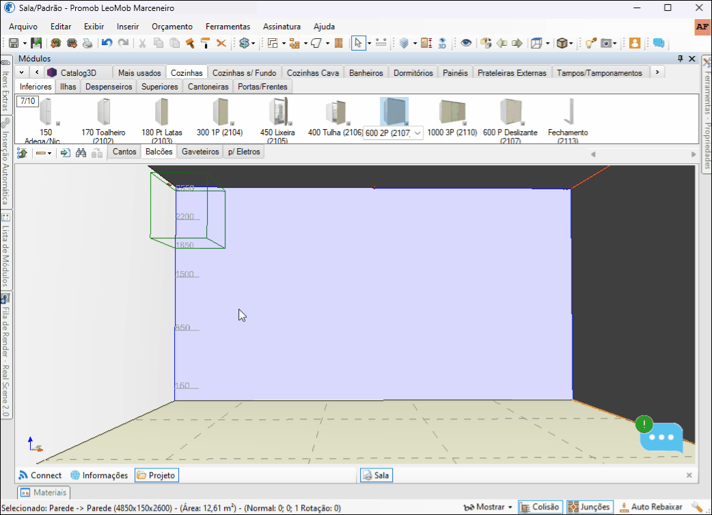Click the Catalog3D purple cube icon

click(52, 72)
